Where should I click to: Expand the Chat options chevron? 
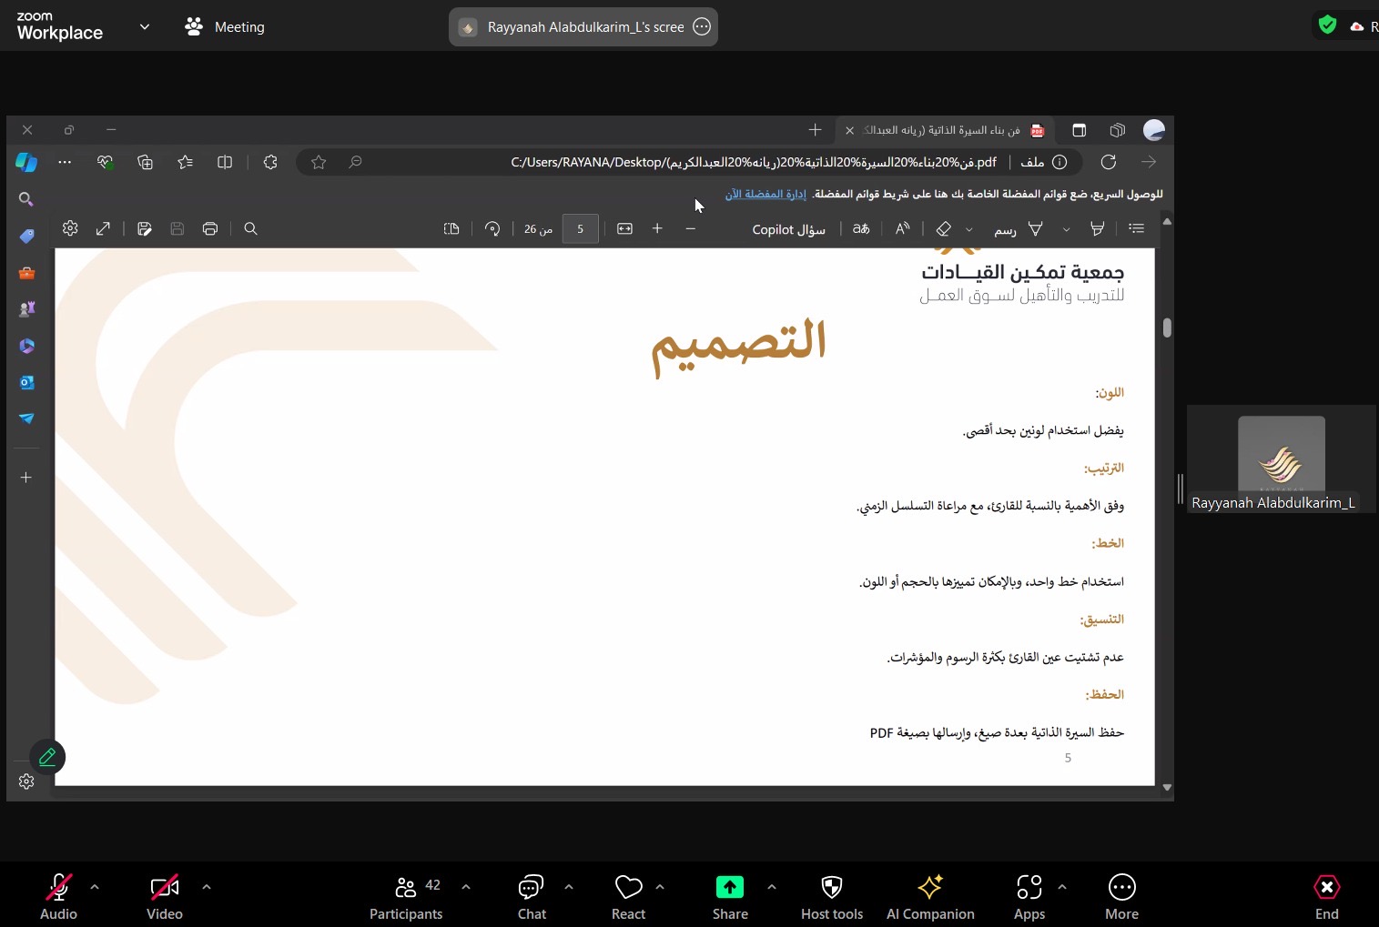[x=569, y=886]
